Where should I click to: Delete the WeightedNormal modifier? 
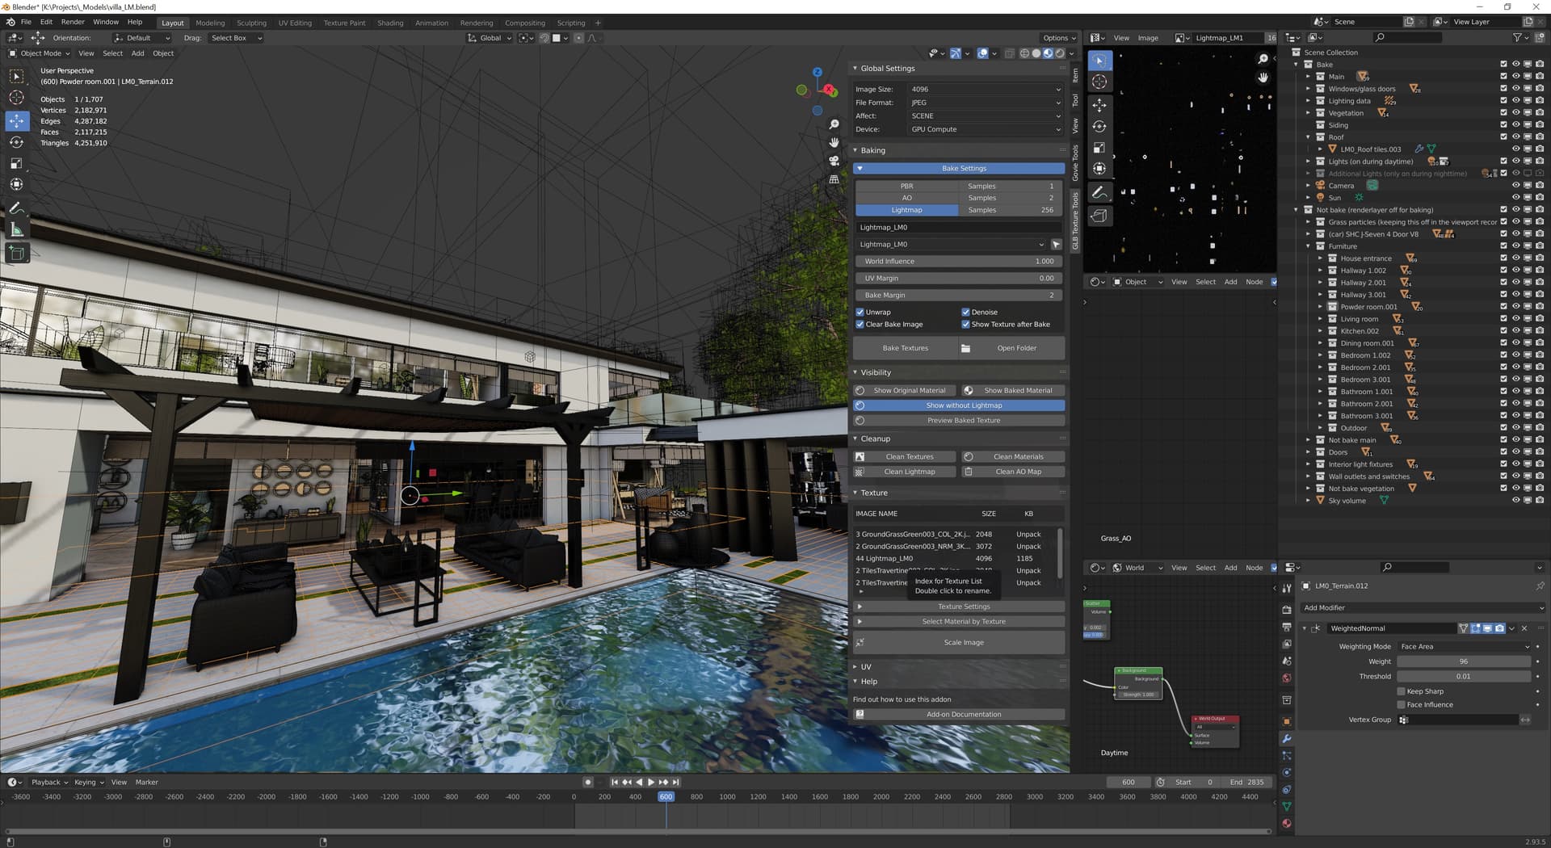point(1524,628)
